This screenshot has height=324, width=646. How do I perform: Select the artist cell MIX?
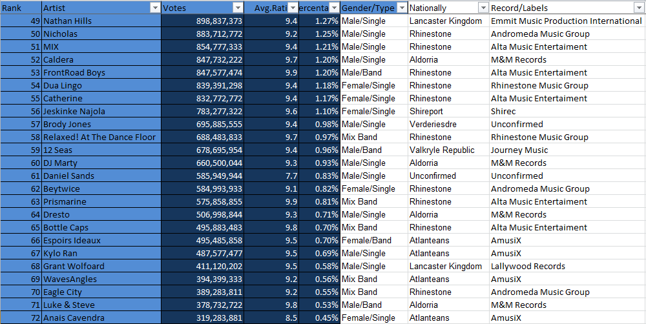101,46
